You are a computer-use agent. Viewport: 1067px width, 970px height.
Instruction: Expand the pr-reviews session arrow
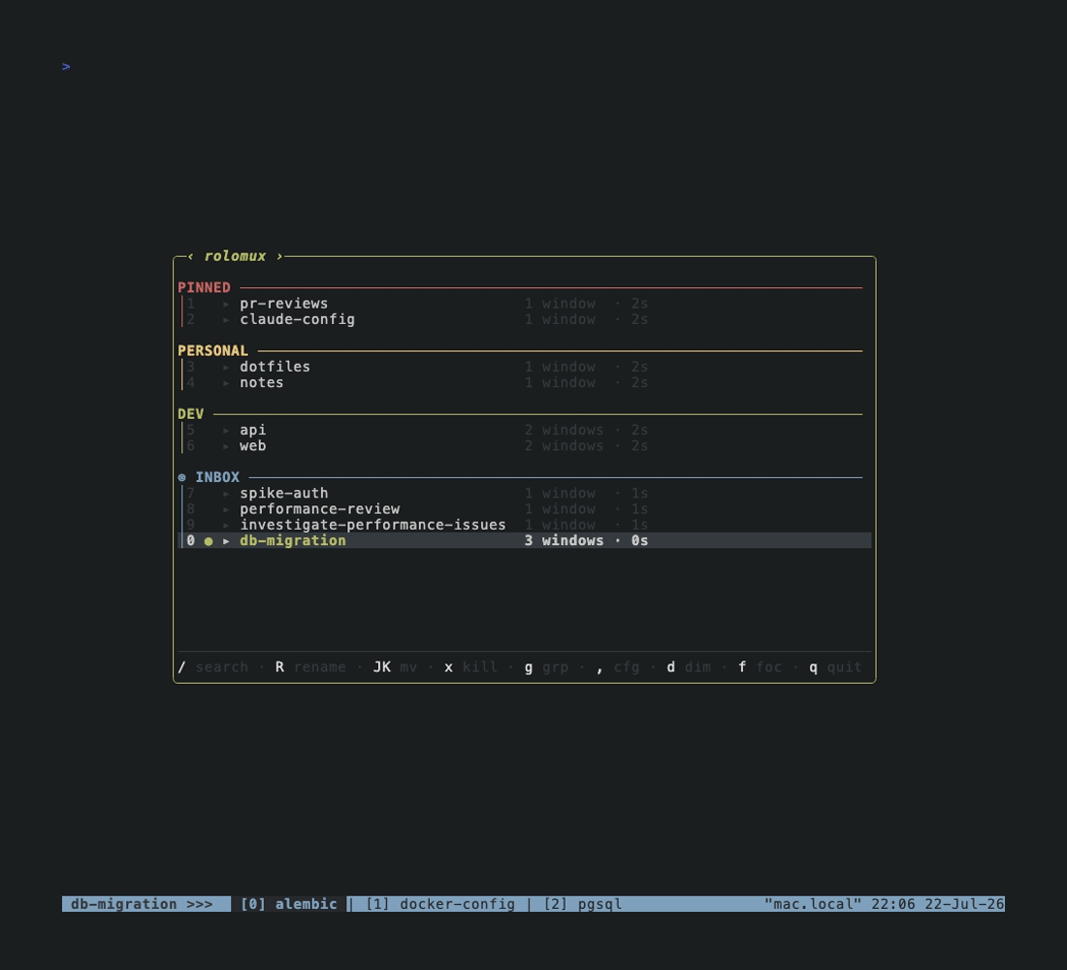point(226,305)
